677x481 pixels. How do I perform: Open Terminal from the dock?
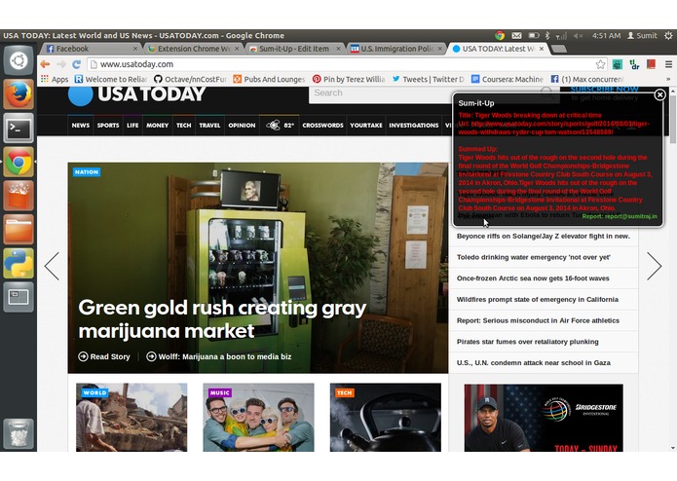point(19,128)
